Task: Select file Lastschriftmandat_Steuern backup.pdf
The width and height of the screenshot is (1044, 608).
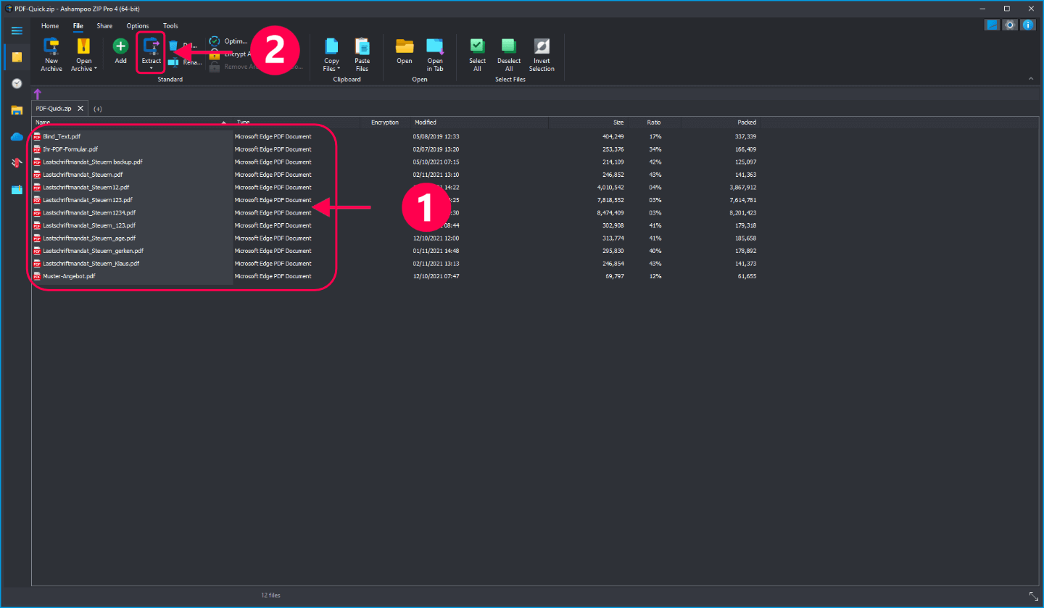Action: tap(93, 162)
